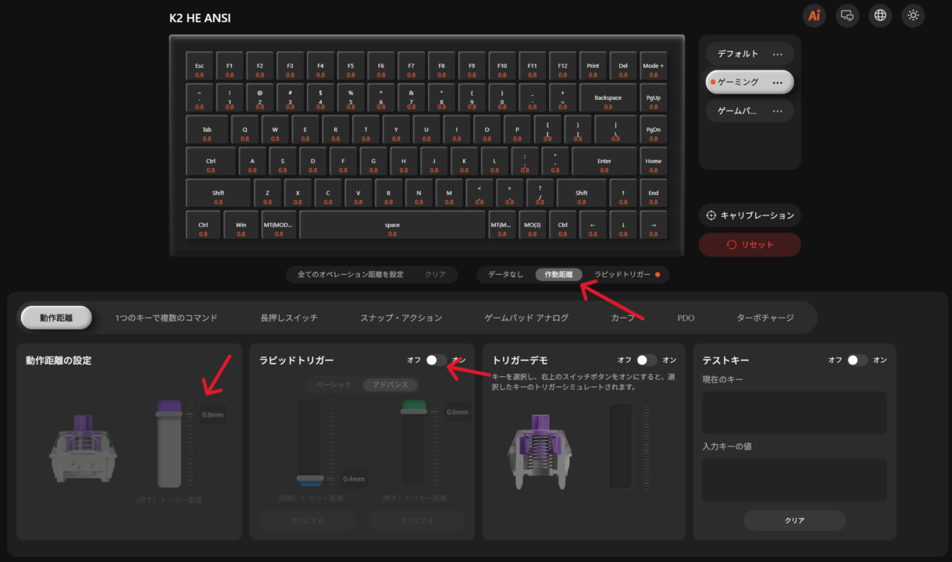Select the Esc key on keyboard
952x562 pixels.
(x=199, y=66)
